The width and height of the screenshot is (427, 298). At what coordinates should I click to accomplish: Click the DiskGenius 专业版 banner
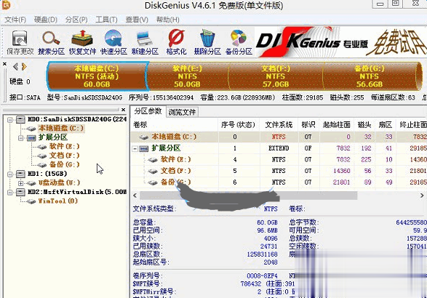(x=340, y=42)
